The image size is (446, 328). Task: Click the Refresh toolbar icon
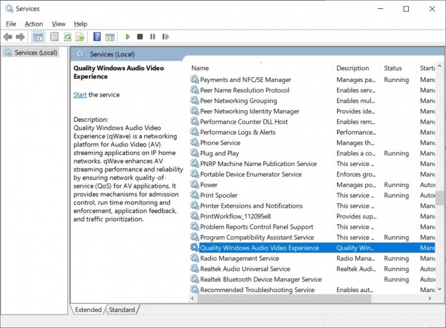click(x=67, y=37)
